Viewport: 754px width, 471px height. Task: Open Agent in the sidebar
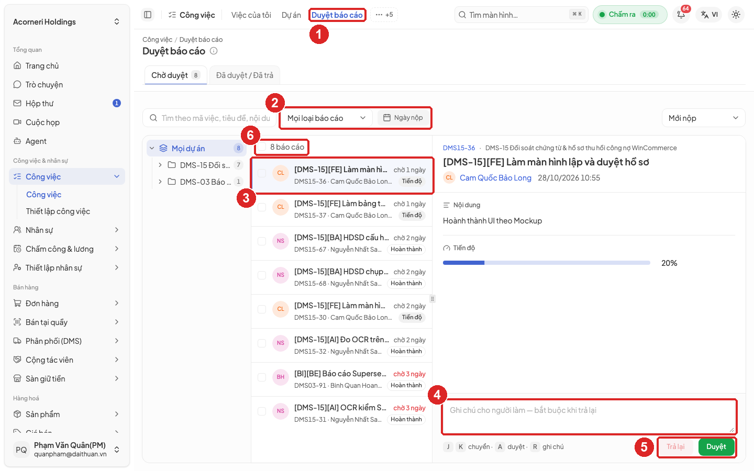[67, 141]
